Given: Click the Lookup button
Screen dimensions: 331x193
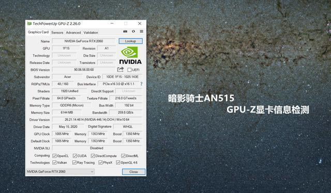Looking at the screenshot, I should (130, 41).
